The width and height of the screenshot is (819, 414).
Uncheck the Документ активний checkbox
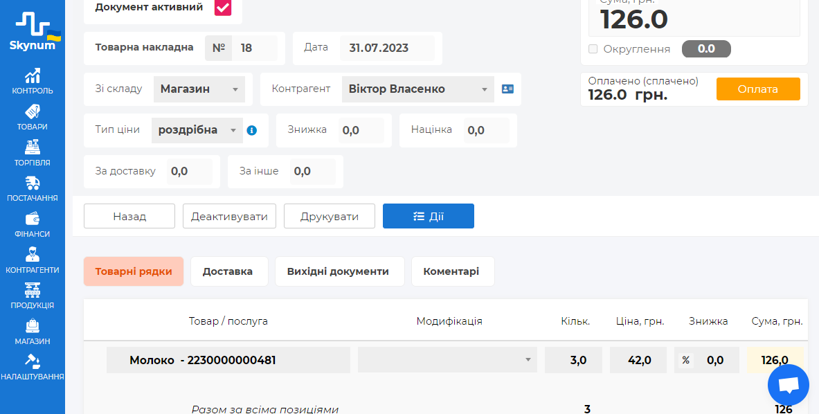click(222, 8)
